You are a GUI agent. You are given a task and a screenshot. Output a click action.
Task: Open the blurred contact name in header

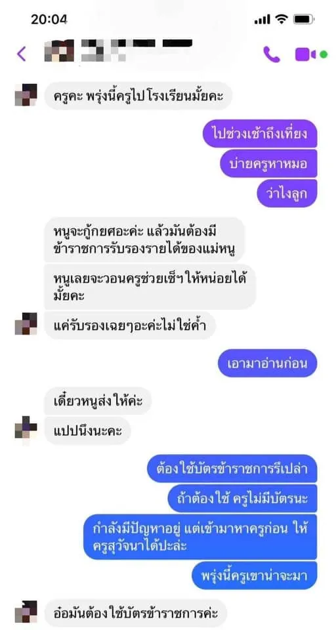point(136,50)
